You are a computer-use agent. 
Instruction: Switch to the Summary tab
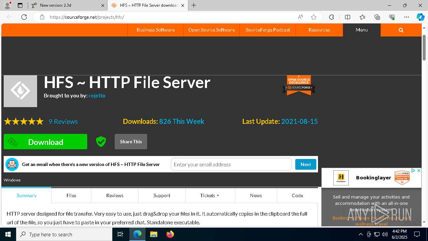pos(26,195)
